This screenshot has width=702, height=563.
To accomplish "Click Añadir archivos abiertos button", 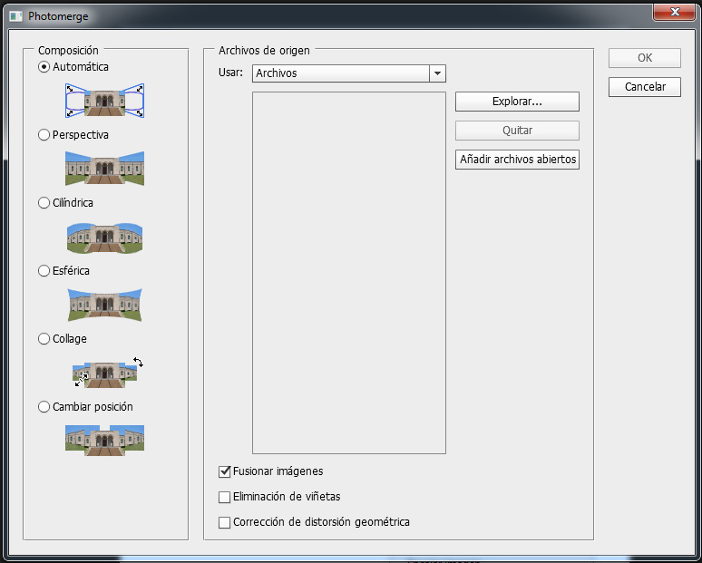I will 517,160.
